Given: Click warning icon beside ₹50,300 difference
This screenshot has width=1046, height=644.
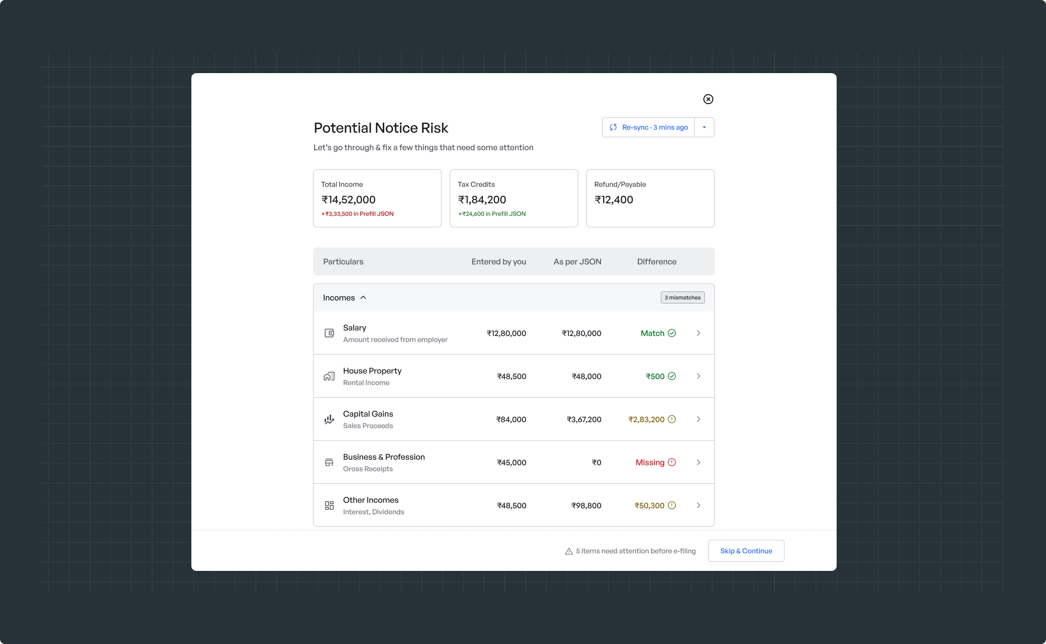Looking at the screenshot, I should pos(672,505).
